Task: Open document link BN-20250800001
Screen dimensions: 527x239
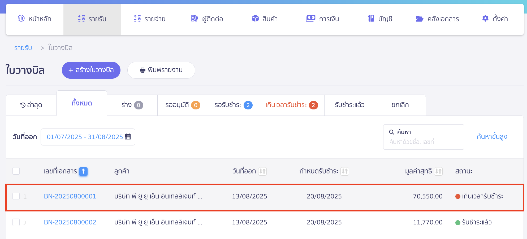Action: click(70, 196)
